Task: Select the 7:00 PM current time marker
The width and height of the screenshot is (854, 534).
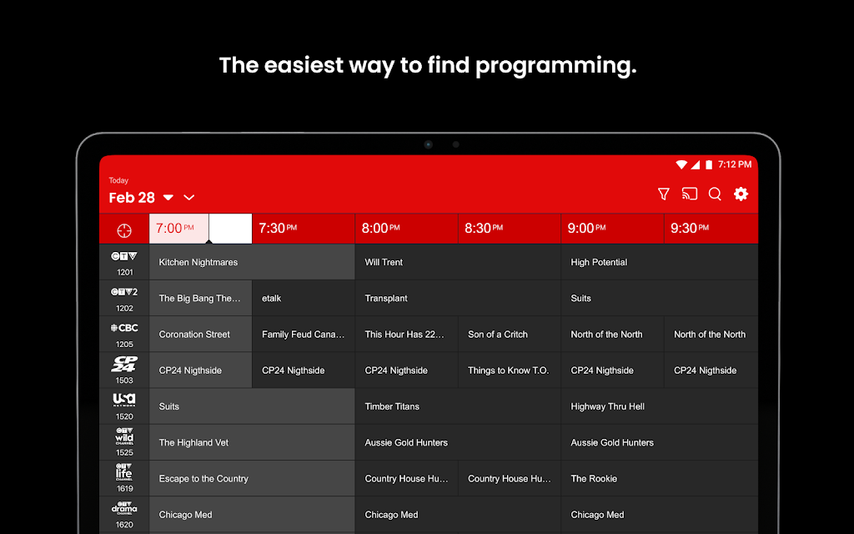Action: (x=175, y=229)
